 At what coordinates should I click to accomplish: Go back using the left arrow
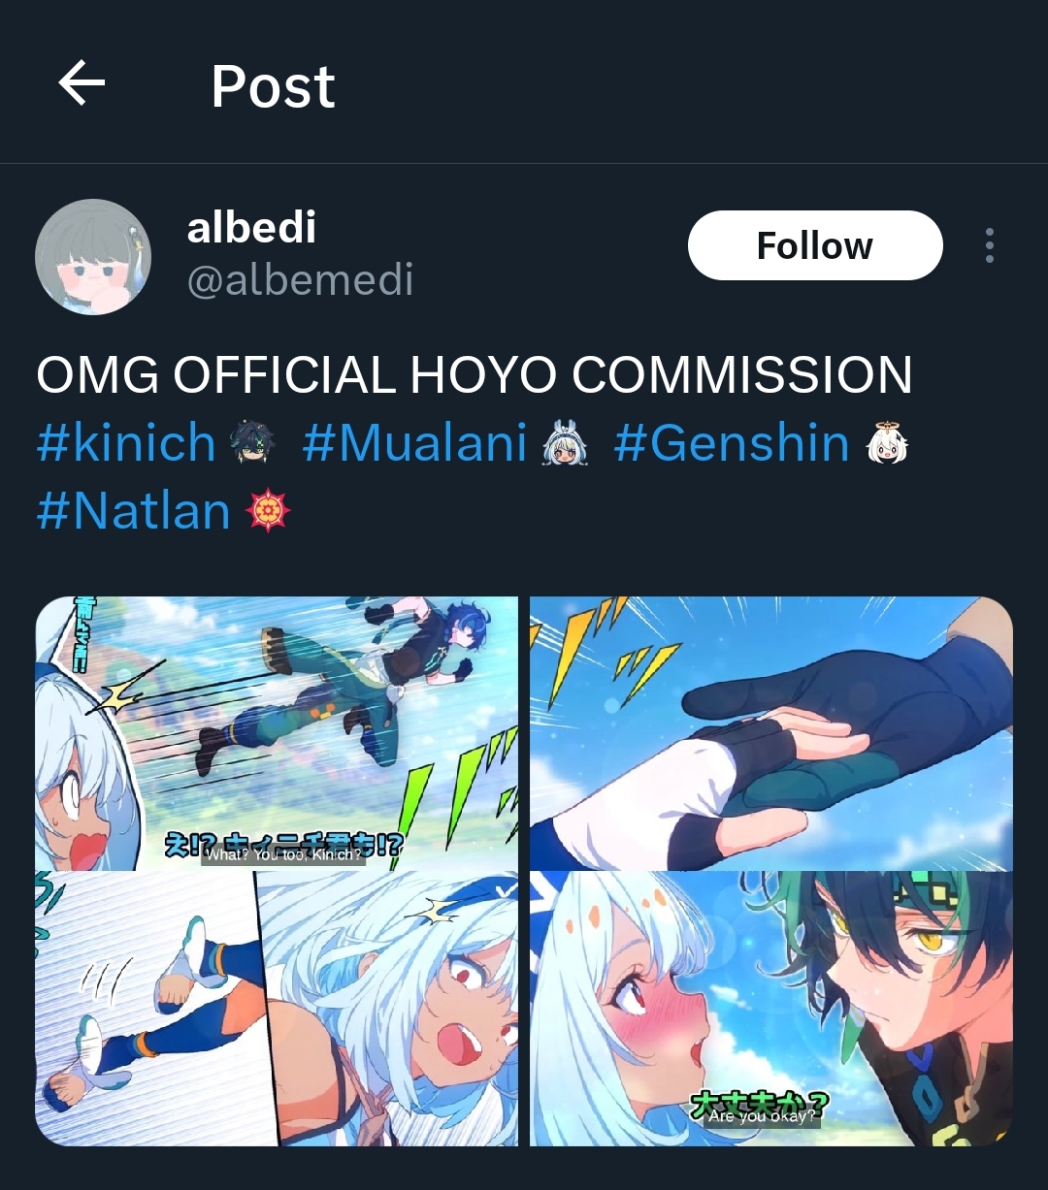point(82,83)
